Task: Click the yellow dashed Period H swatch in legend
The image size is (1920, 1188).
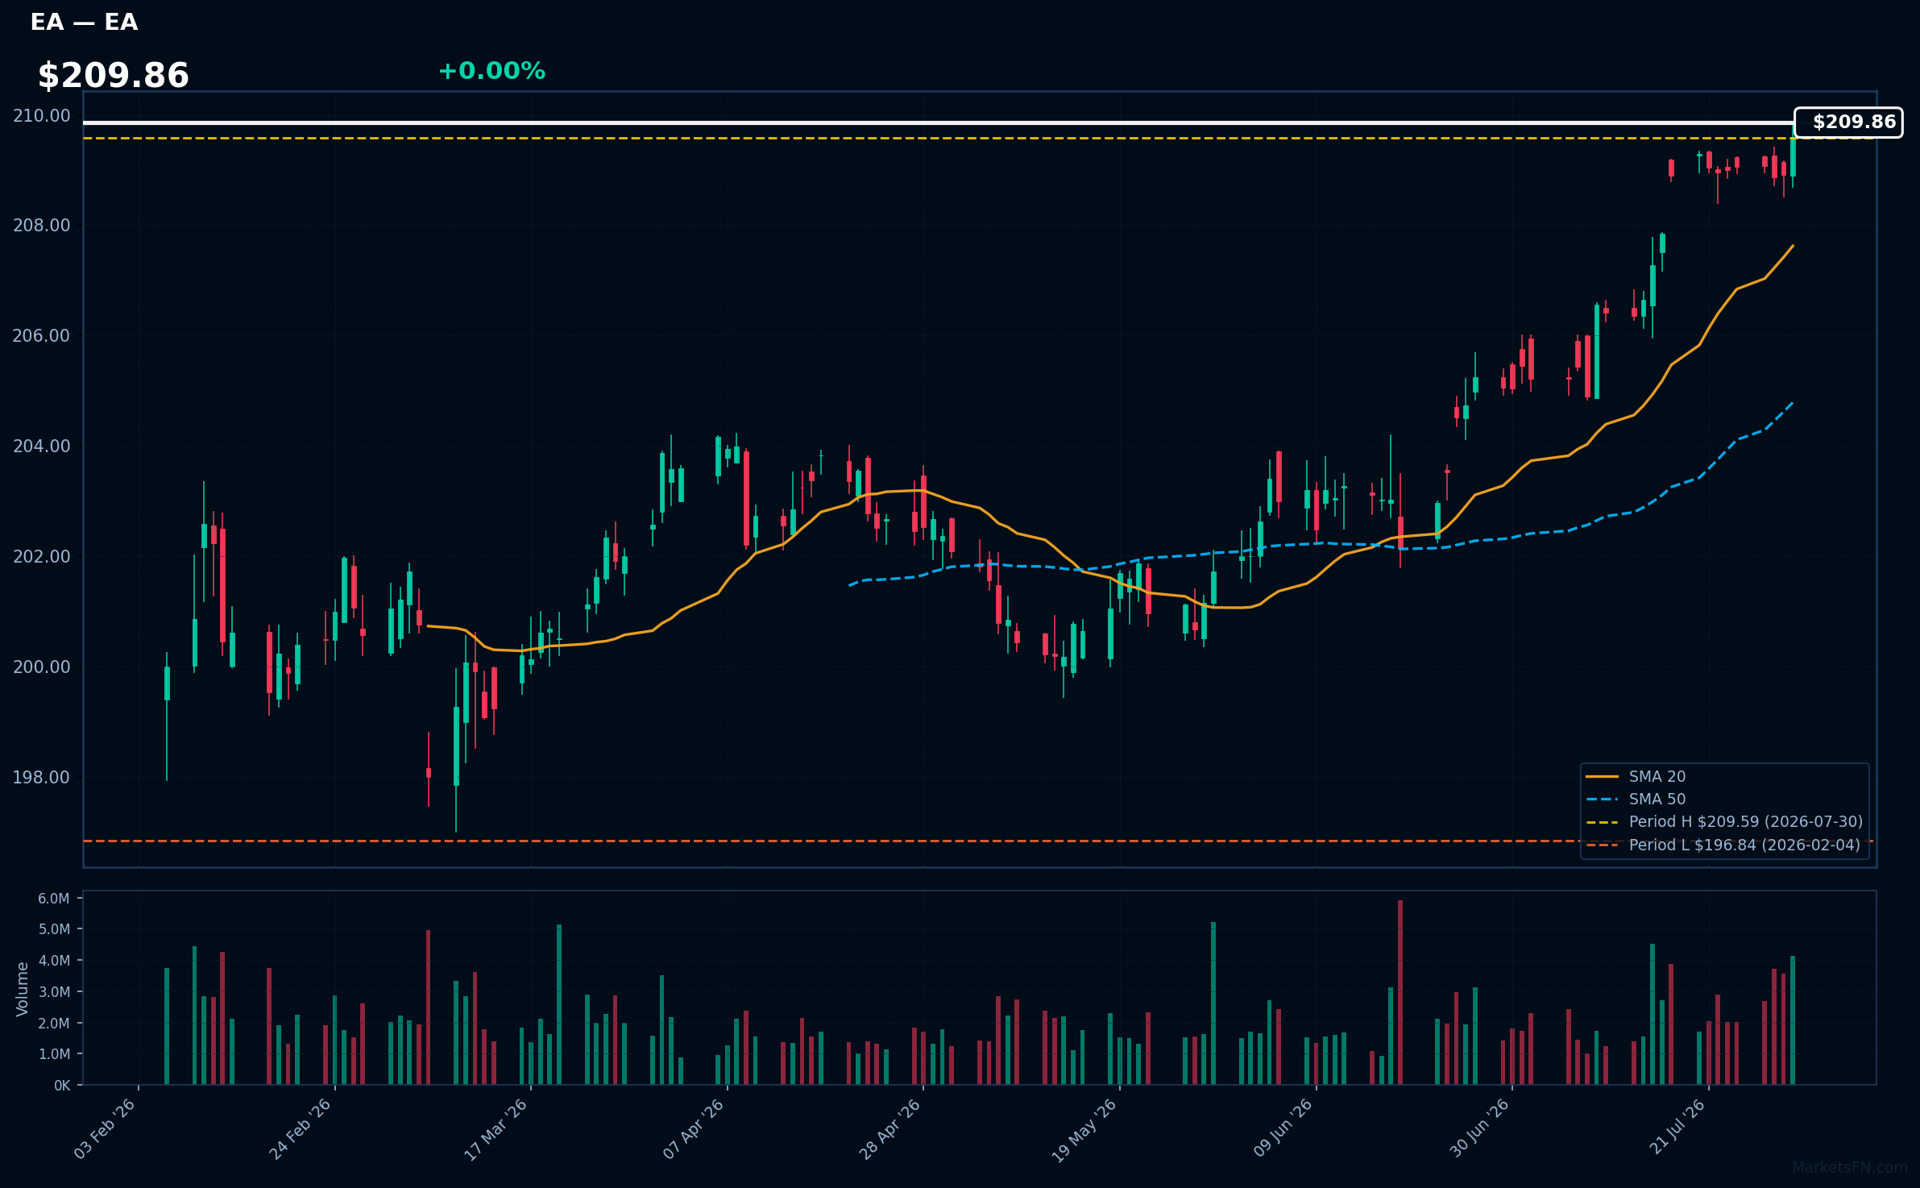Action: point(1602,822)
